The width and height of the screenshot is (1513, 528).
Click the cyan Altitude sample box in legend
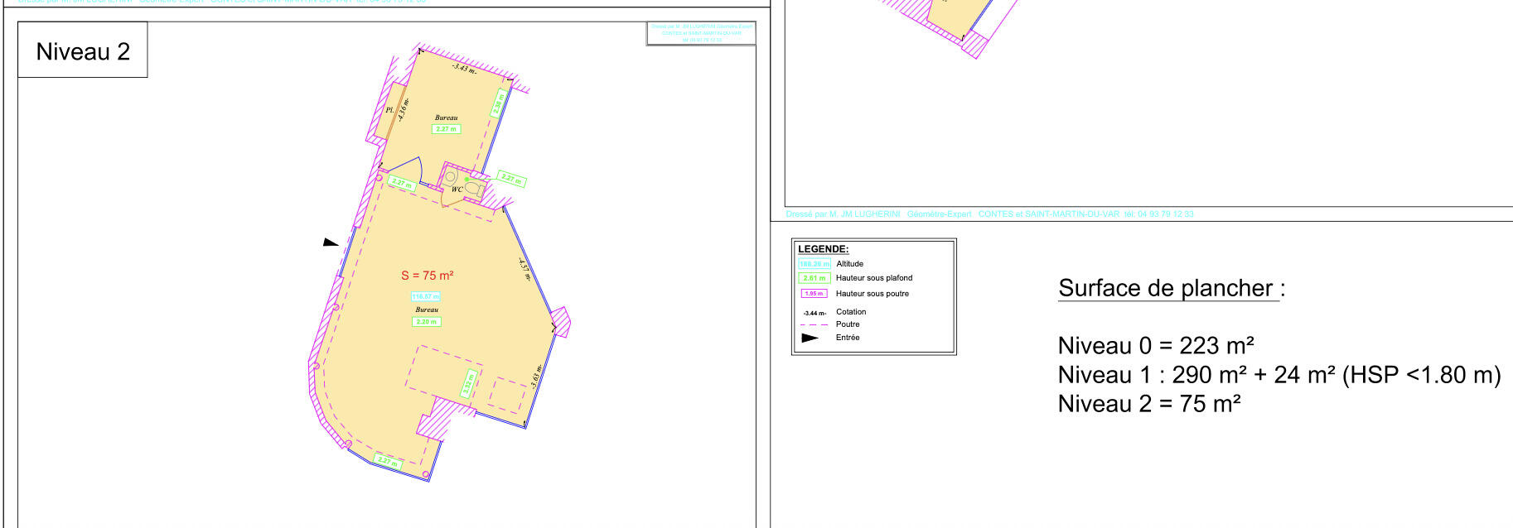click(x=814, y=264)
